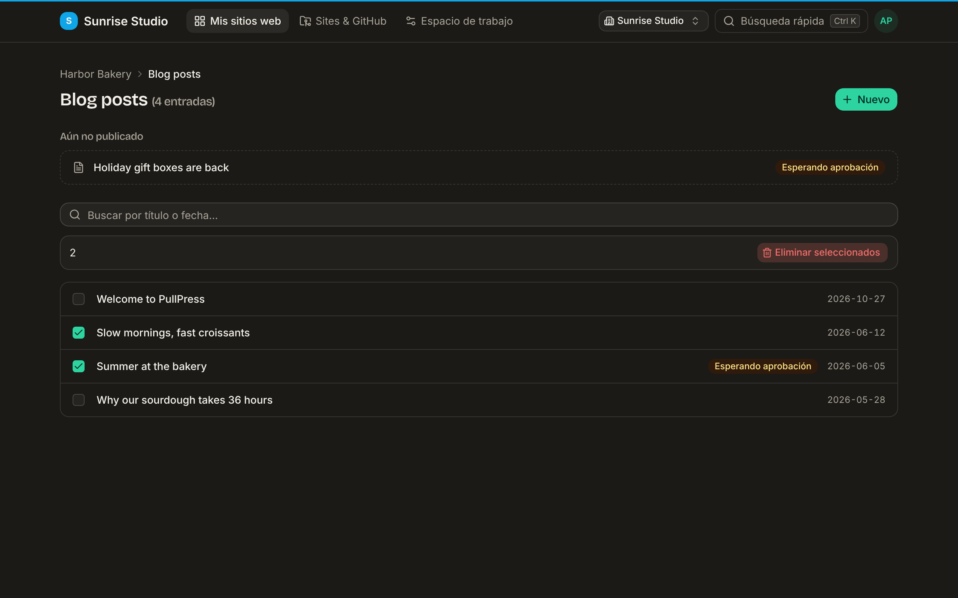Screen dimensions: 958x598
Task: Uncheck Slow mornings, fast croissants checkbox
Action: (x=78, y=333)
